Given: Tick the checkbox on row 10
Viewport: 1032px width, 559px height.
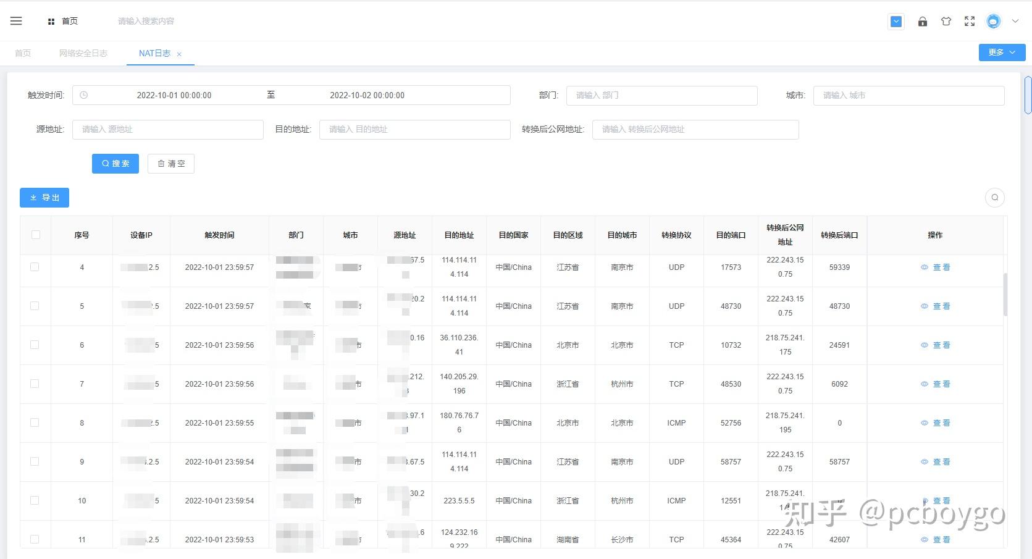Looking at the screenshot, I should [x=35, y=500].
